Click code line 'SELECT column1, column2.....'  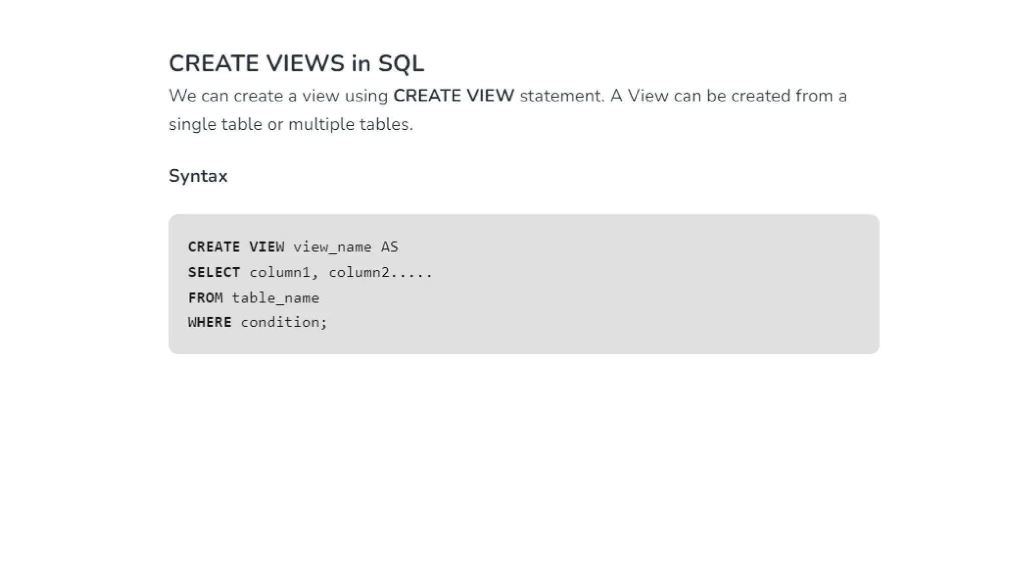click(x=310, y=272)
